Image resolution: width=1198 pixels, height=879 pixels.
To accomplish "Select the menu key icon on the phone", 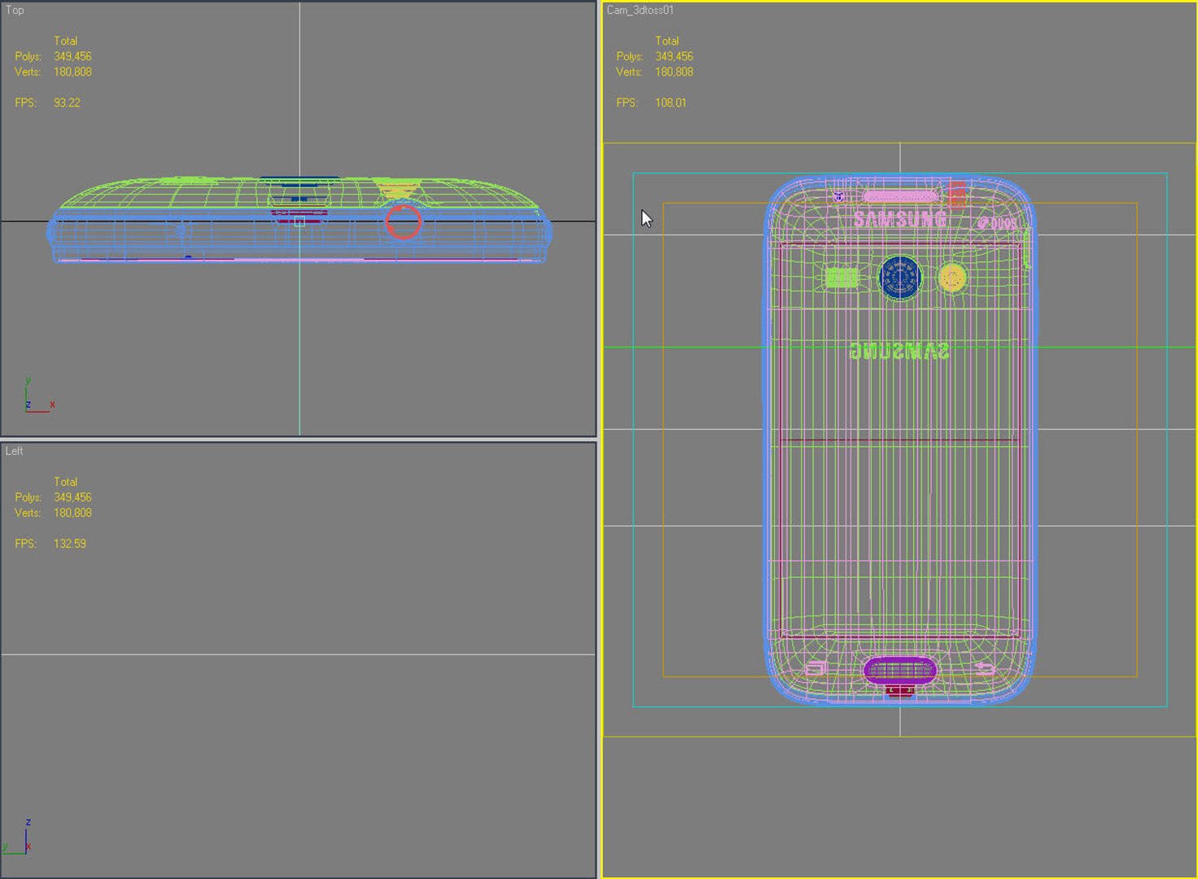I will (815, 669).
